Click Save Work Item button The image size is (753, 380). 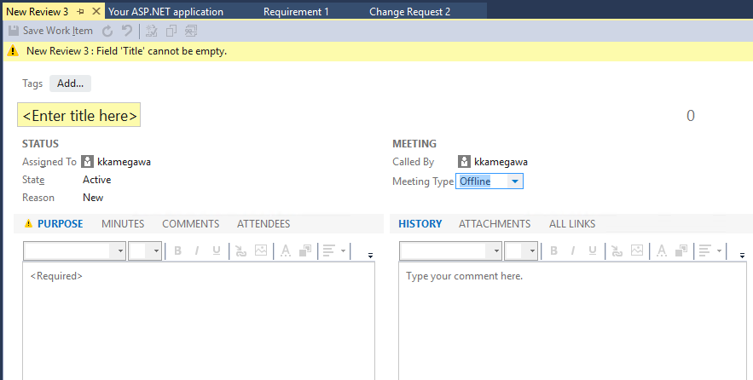coord(50,31)
